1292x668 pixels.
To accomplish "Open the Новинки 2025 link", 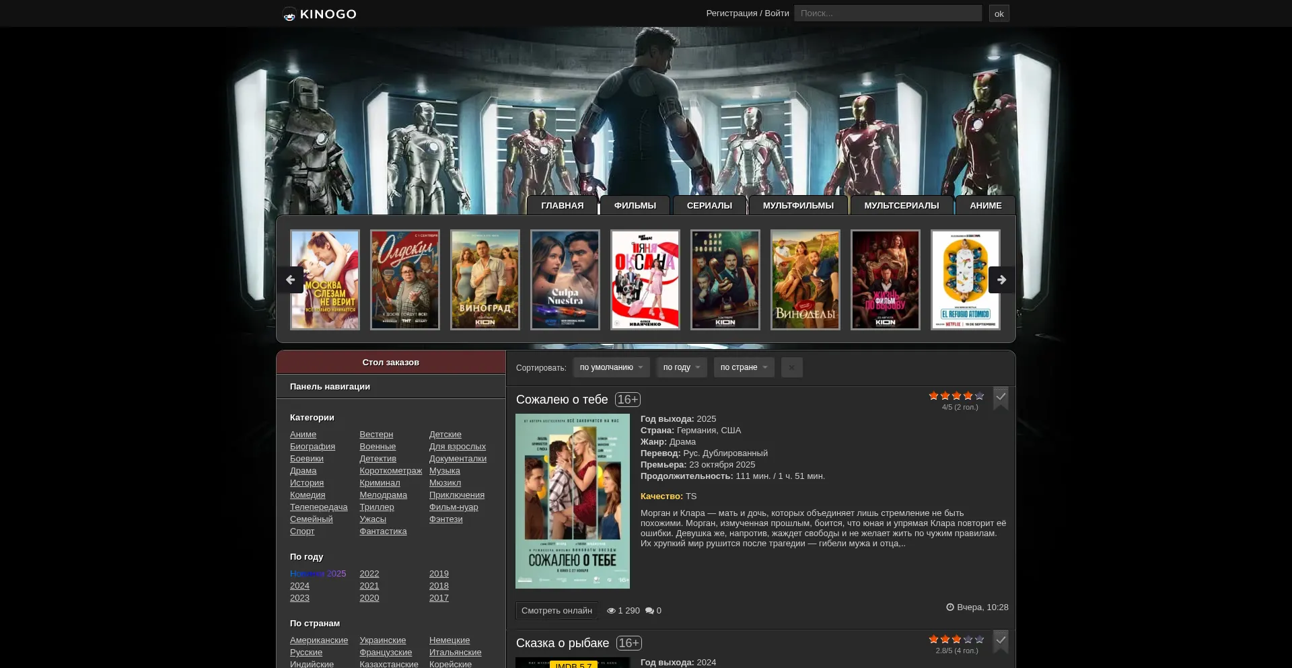I will point(318,574).
